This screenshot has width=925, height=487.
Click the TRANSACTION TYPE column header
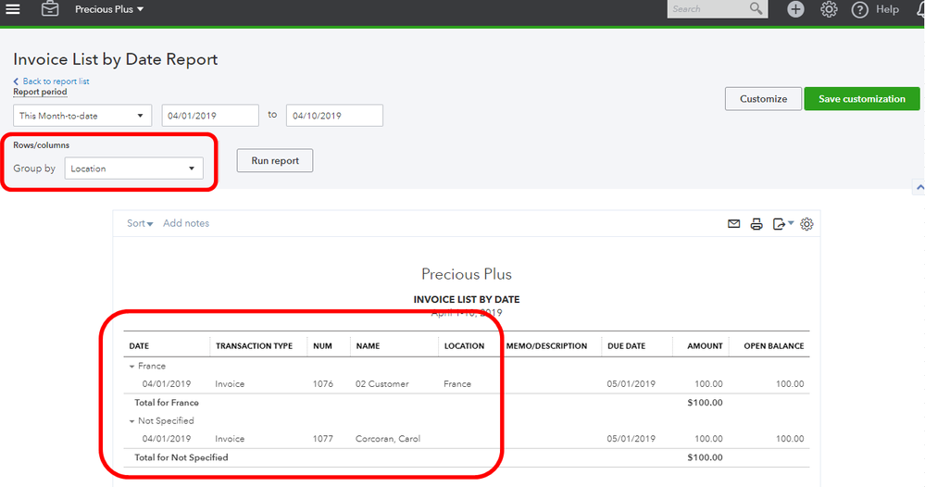255,346
